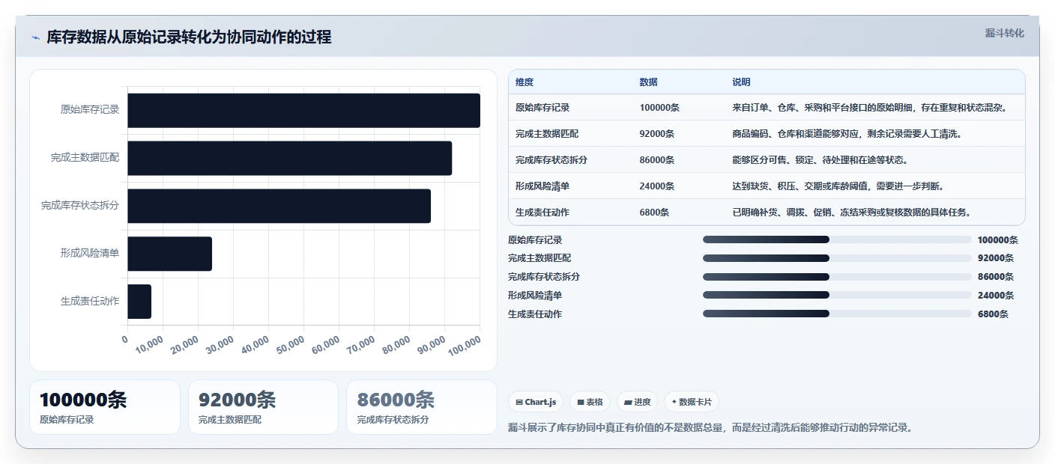Click the 60,000 tick on the x-axis

[325, 344]
